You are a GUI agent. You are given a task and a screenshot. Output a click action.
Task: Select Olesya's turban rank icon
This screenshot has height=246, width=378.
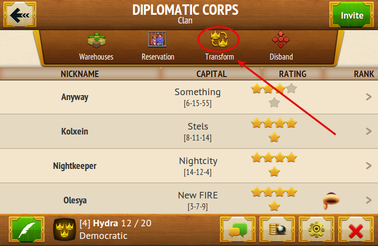pos(332,201)
